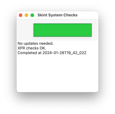Click the word "Checks" in window title
This screenshot has width=115, height=114.
point(70,15)
